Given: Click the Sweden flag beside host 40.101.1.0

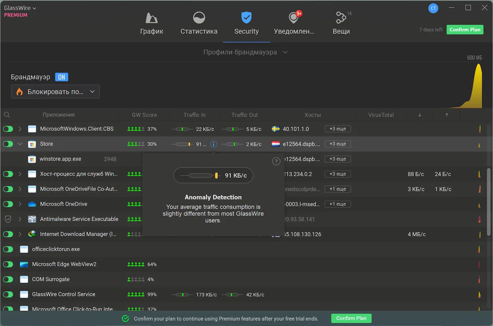Looking at the screenshot, I should pos(276,129).
